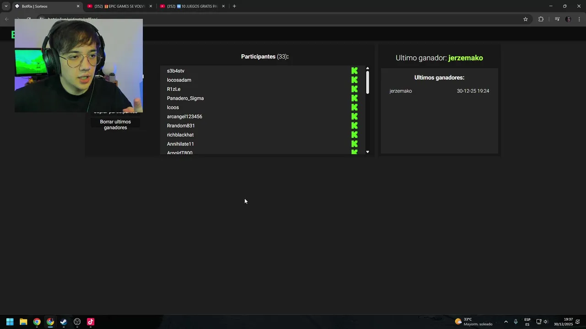Click the Kick icon next to locosadam

click(354, 80)
